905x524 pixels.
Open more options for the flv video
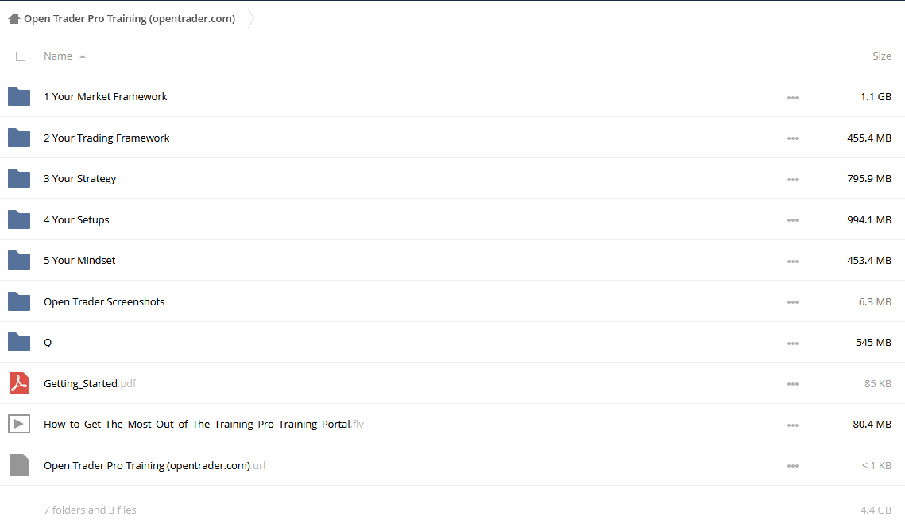[793, 425]
